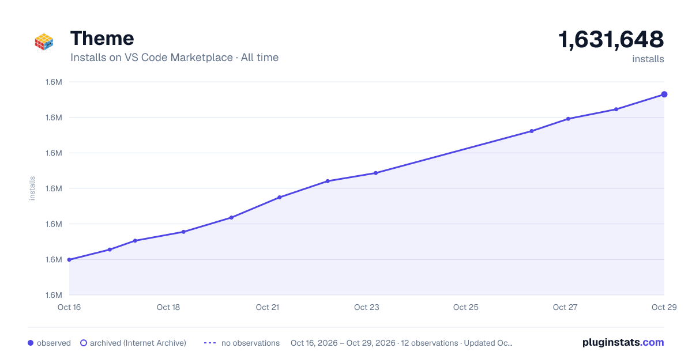Click the 'no observations' dashed line legend marker

[210, 343]
